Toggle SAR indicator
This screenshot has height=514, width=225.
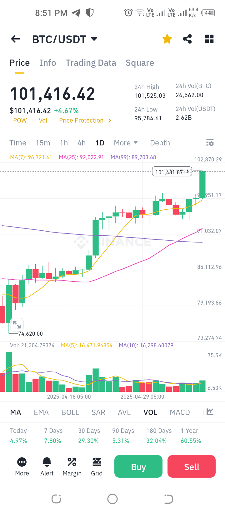(98, 412)
